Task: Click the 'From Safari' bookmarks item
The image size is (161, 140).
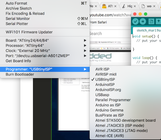Action: click(98, 22)
